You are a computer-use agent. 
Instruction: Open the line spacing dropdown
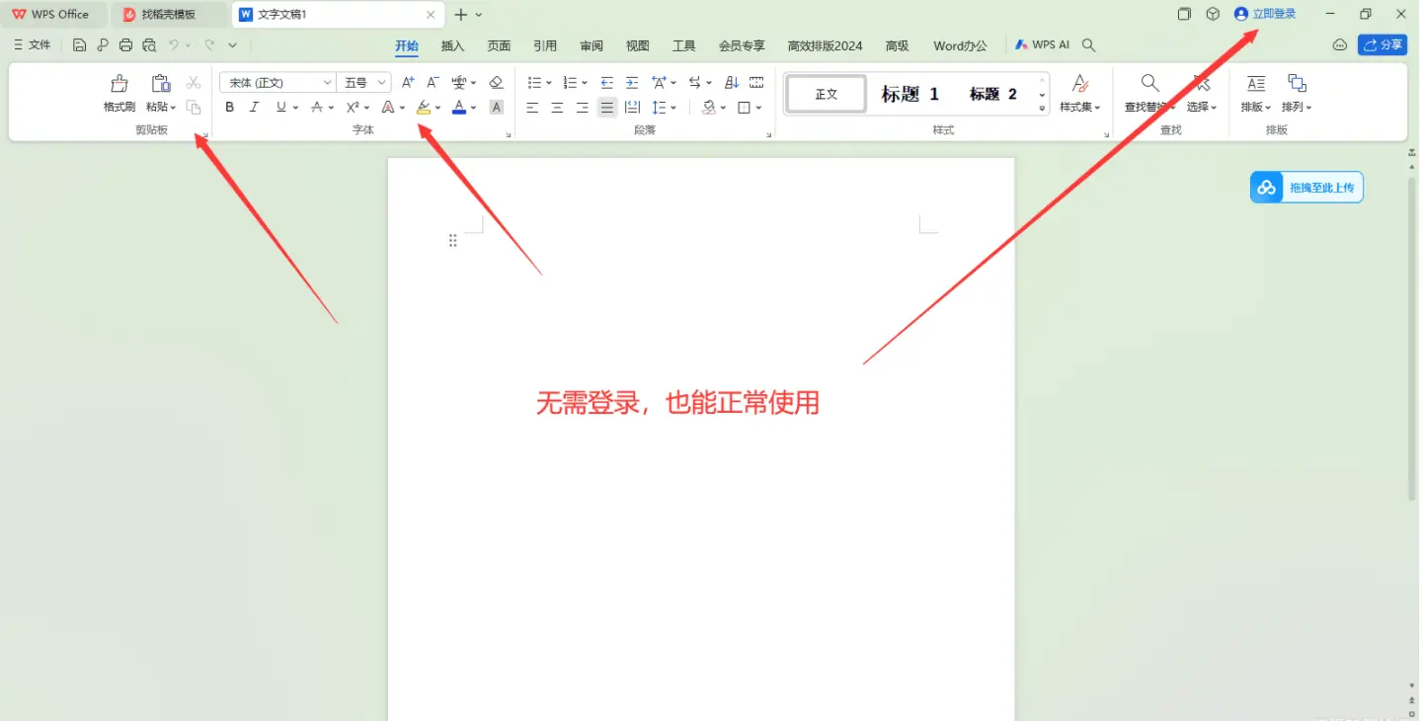tap(664, 107)
